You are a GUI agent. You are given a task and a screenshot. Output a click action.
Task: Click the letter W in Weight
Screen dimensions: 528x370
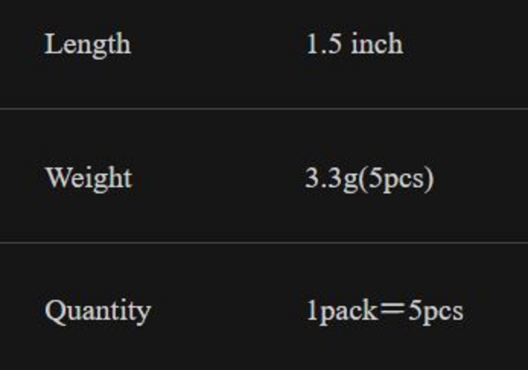[58, 178]
